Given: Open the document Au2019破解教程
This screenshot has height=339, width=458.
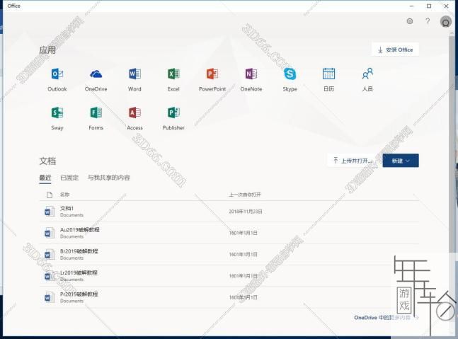Looking at the screenshot, I should [80, 230].
